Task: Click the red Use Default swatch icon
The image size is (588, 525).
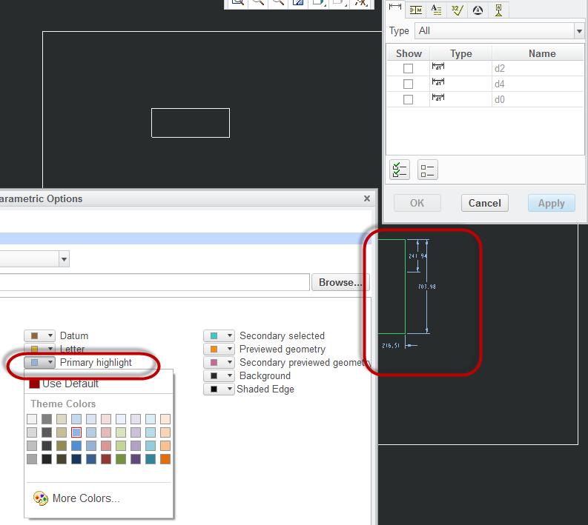Action: 34,384
